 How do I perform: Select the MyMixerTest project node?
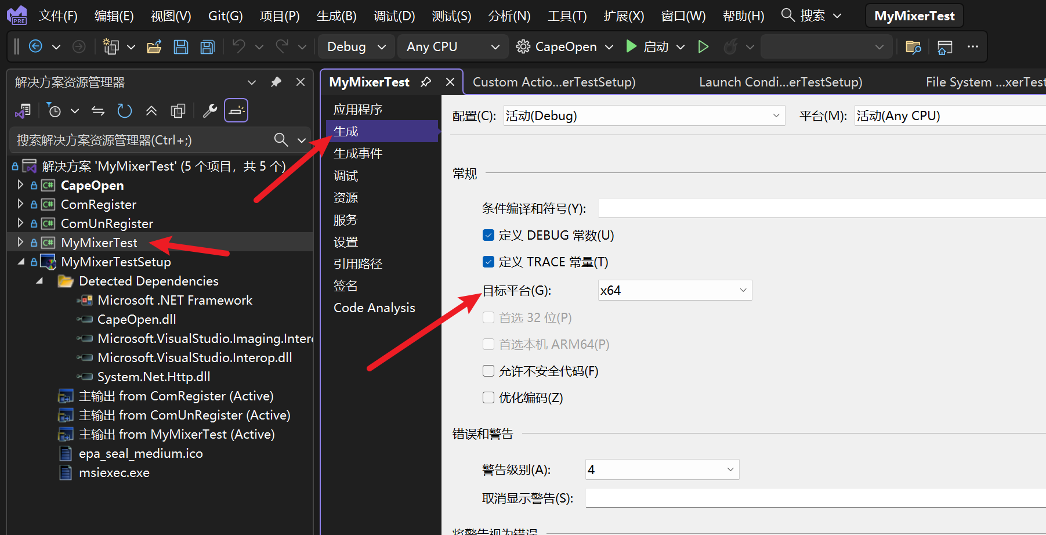[99, 243]
